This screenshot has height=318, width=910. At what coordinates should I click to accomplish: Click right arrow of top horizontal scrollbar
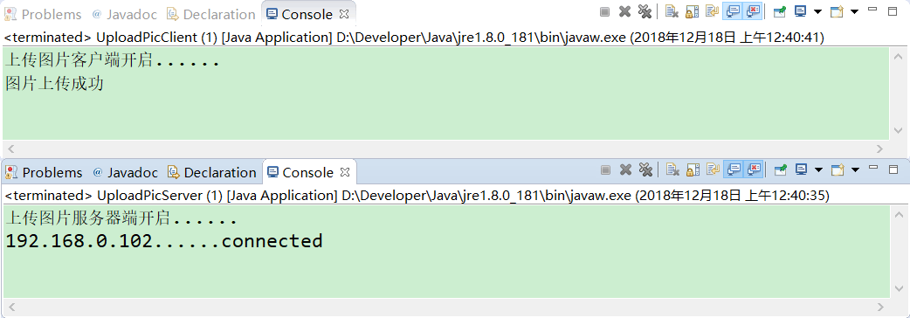pyautogui.click(x=879, y=149)
